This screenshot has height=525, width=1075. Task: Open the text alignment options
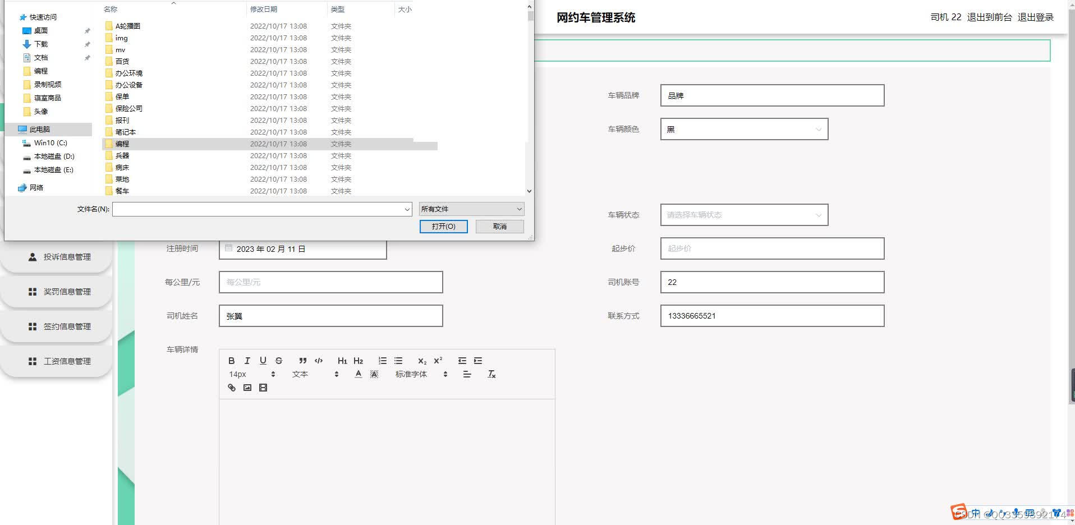point(467,374)
